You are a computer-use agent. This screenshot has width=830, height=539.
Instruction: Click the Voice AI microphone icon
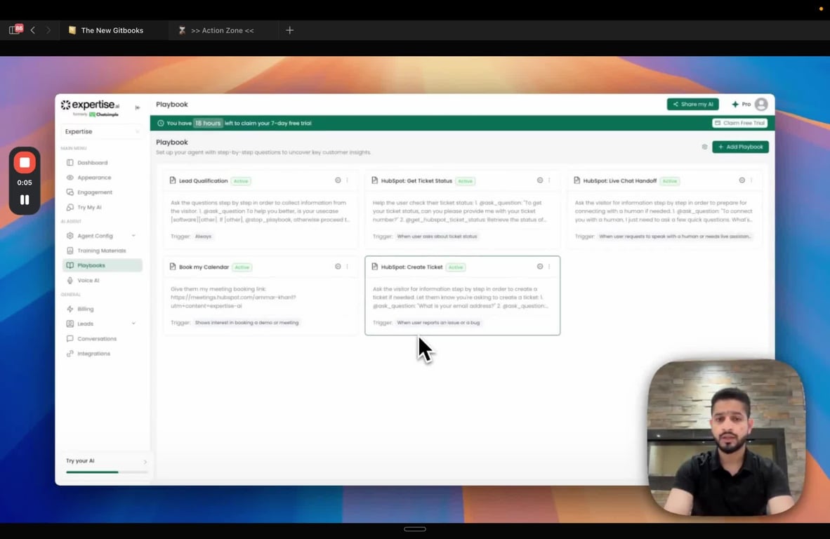(x=70, y=280)
